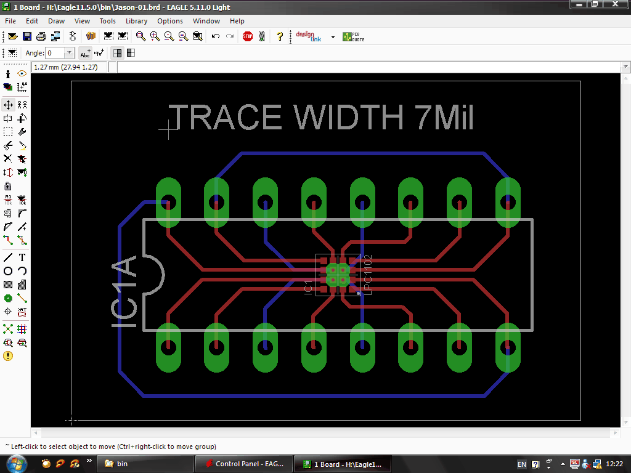Open the Options menu
The height and width of the screenshot is (473, 631).
pos(170,21)
